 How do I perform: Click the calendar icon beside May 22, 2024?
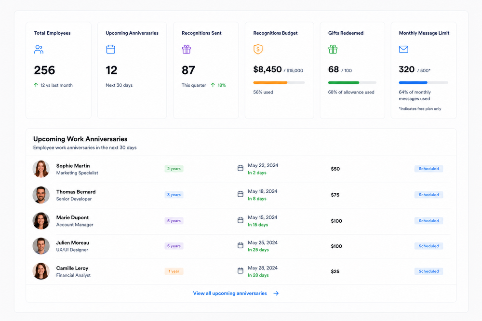241,168
